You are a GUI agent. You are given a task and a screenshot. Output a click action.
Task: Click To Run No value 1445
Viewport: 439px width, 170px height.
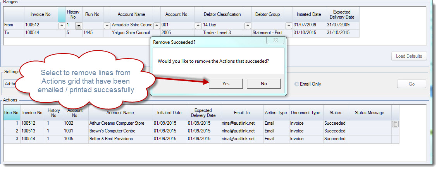(x=93, y=33)
